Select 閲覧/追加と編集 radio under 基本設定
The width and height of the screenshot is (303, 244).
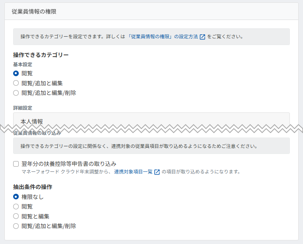point(16,83)
